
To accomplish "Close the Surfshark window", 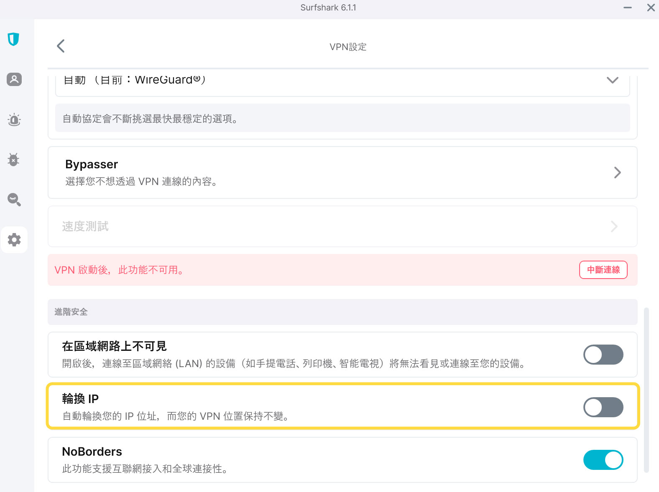I will coord(651,8).
